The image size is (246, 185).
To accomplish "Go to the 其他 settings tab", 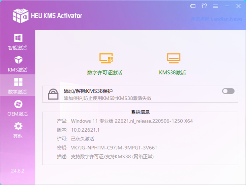I will coord(17,130).
